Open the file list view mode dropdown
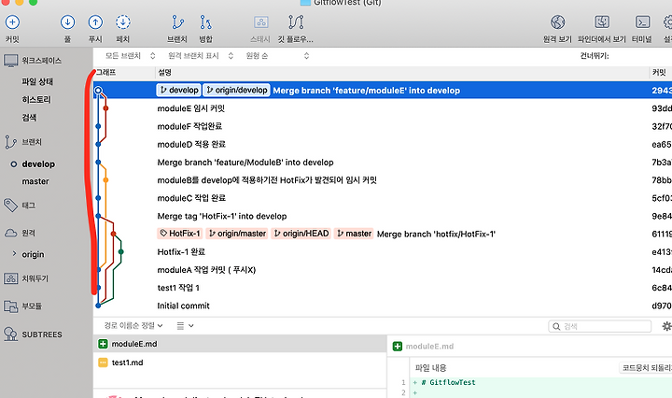The width and height of the screenshot is (672, 398). pos(185,326)
